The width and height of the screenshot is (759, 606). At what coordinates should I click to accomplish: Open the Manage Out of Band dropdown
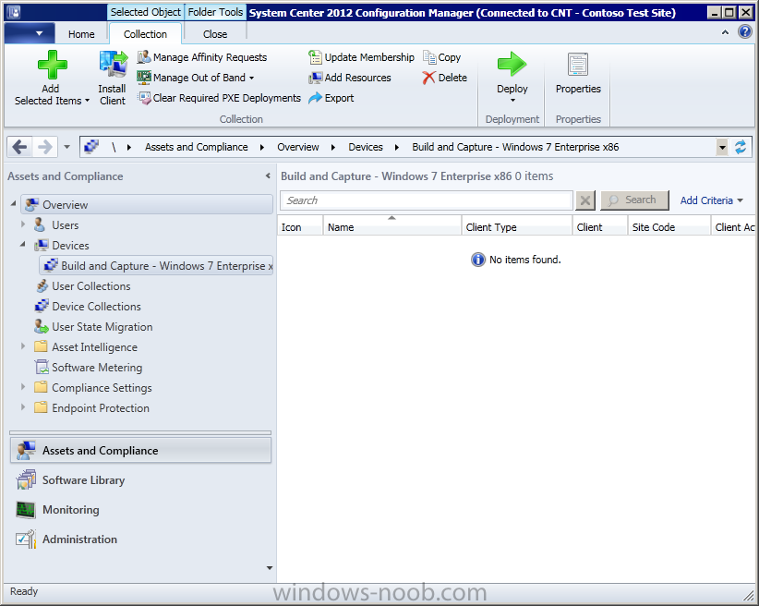click(x=196, y=78)
